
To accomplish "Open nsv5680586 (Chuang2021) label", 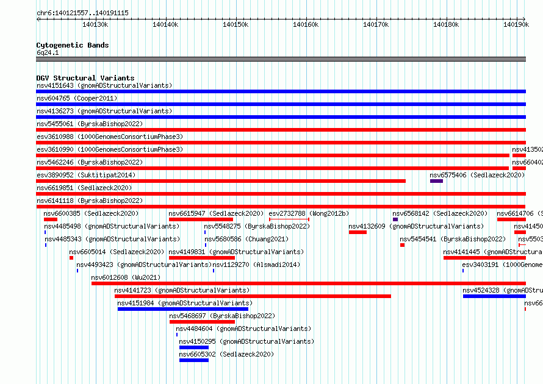I will point(246,239).
